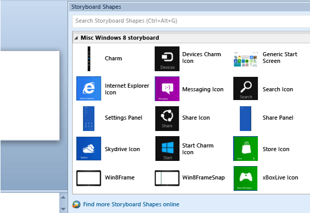Choose the Start Charm Windows logo icon
Screen dimensions: 310x213
(x=167, y=149)
